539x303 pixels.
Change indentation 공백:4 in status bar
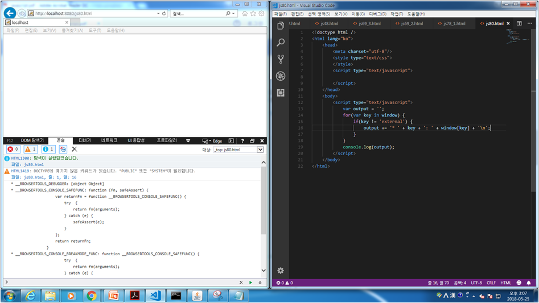pos(460,283)
